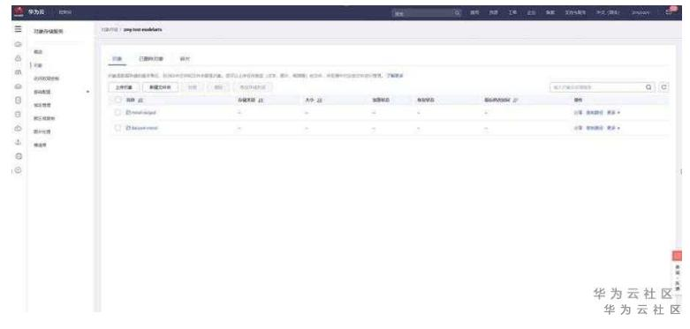Open 概览 in the service sidebar
Image resolution: width=690 pixels, height=329 pixels.
click(x=38, y=52)
